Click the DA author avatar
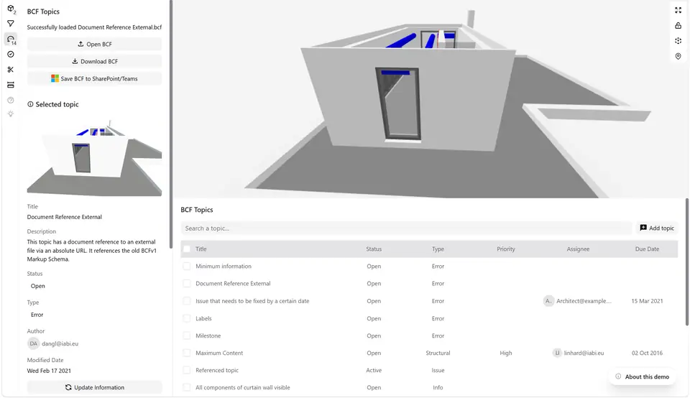 (34, 343)
